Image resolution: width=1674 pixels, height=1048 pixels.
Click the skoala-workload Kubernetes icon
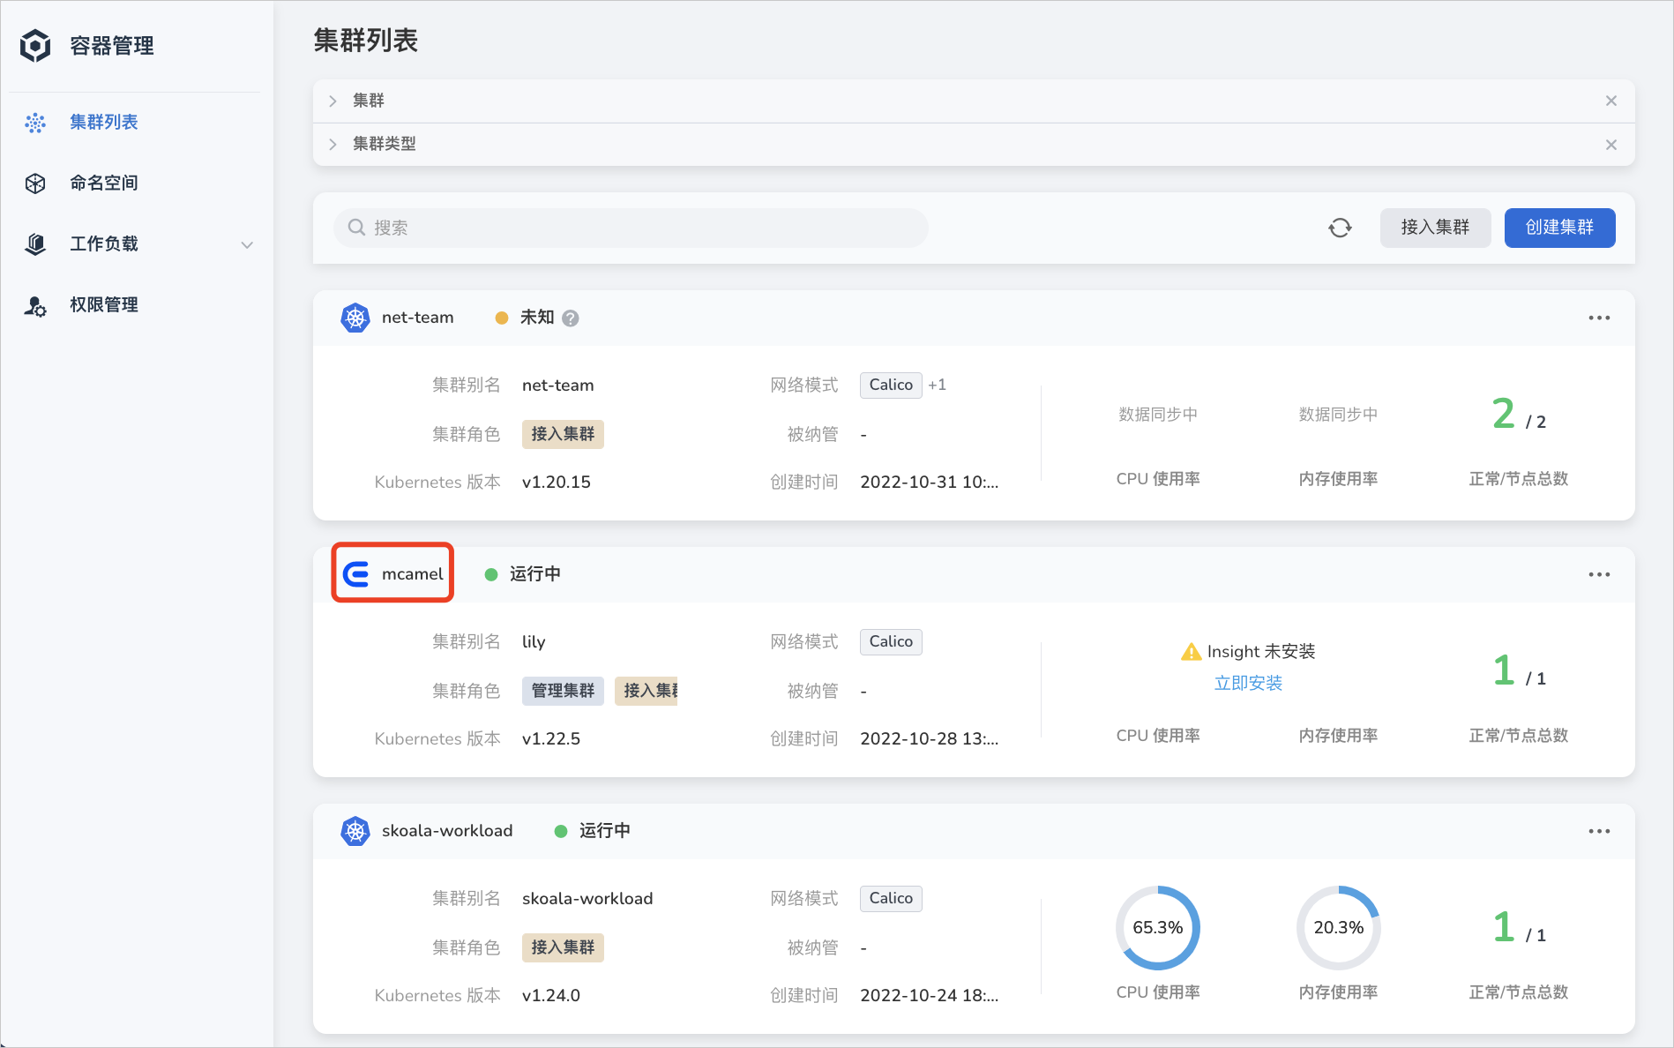355,831
